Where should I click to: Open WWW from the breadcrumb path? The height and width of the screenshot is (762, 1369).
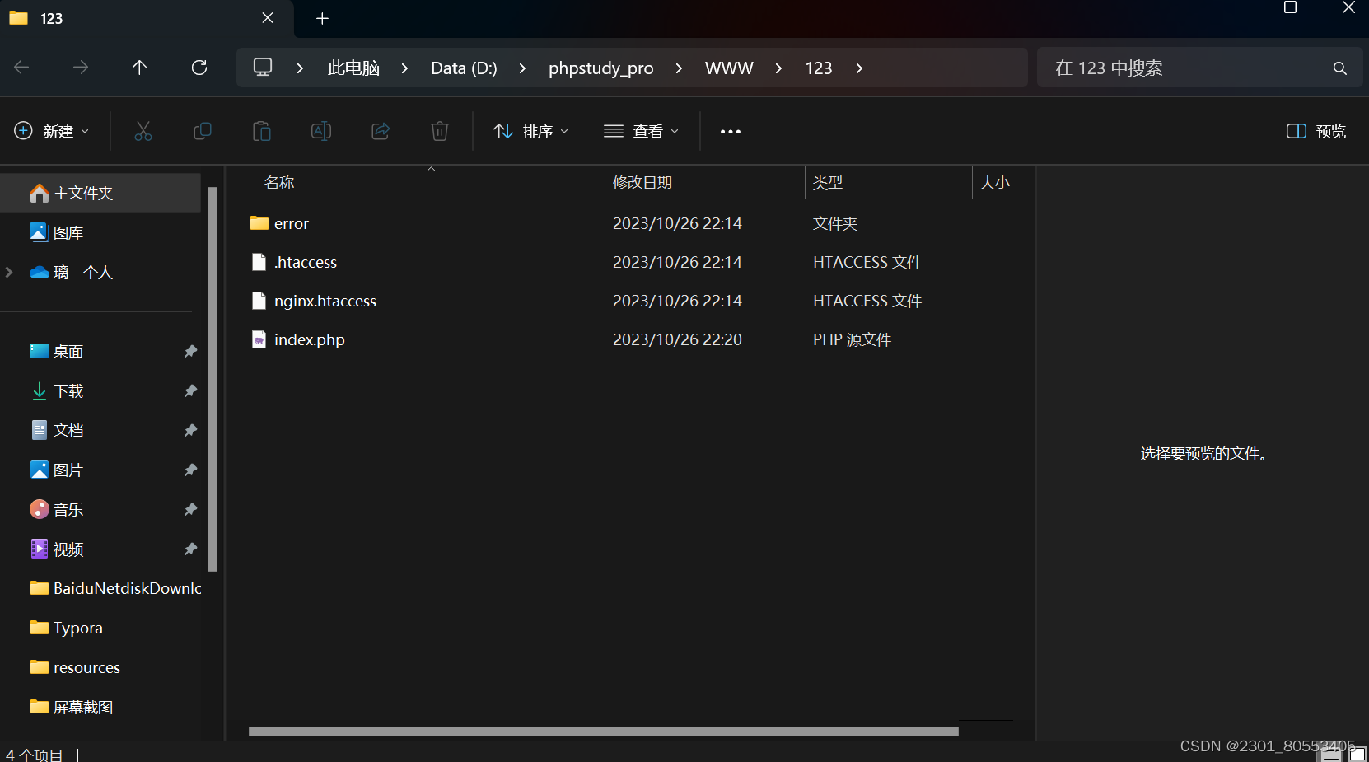pyautogui.click(x=729, y=68)
